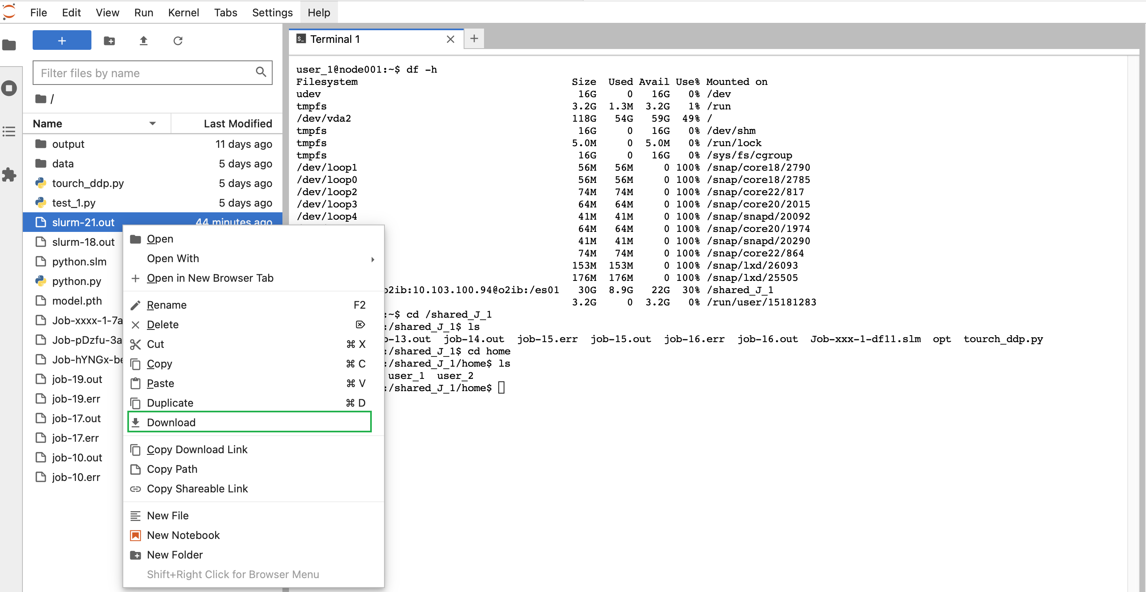Click the refresh icon in toolbar
The height and width of the screenshot is (592, 1146).
coord(178,41)
